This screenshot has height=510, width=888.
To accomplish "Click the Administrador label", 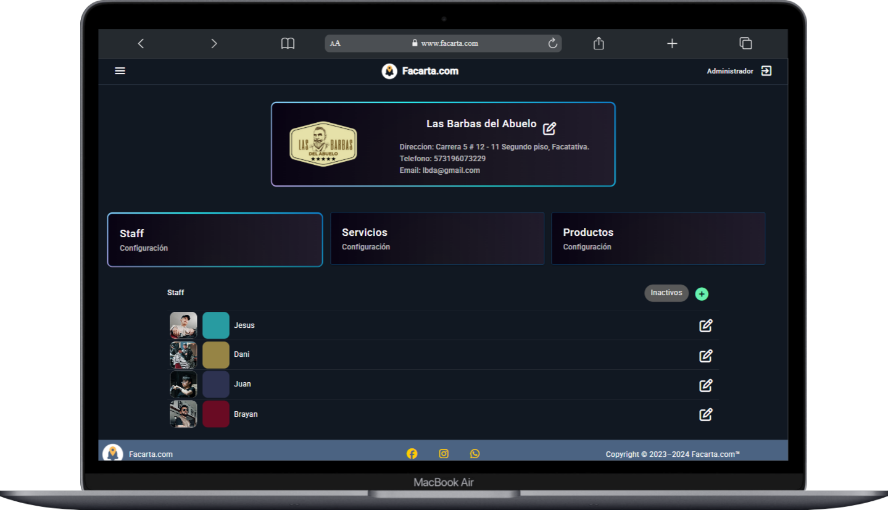I will (x=730, y=72).
